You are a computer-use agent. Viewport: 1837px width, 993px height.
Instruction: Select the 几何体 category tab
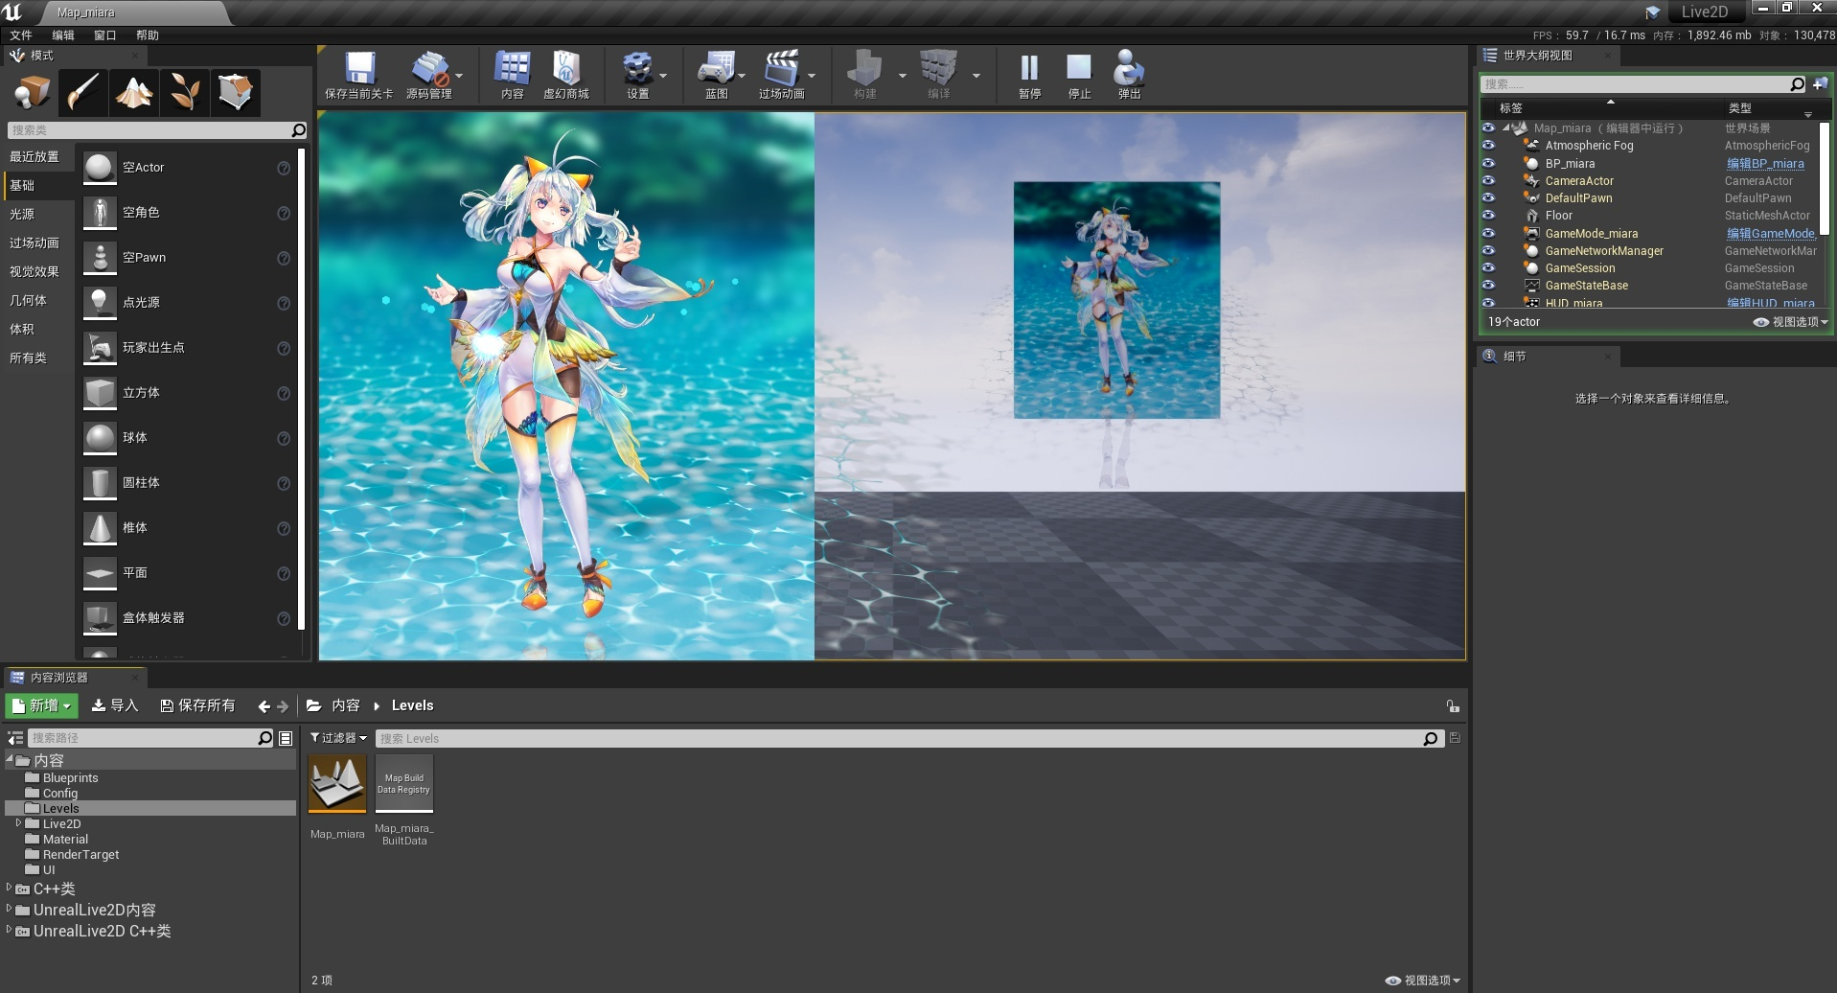pos(37,301)
